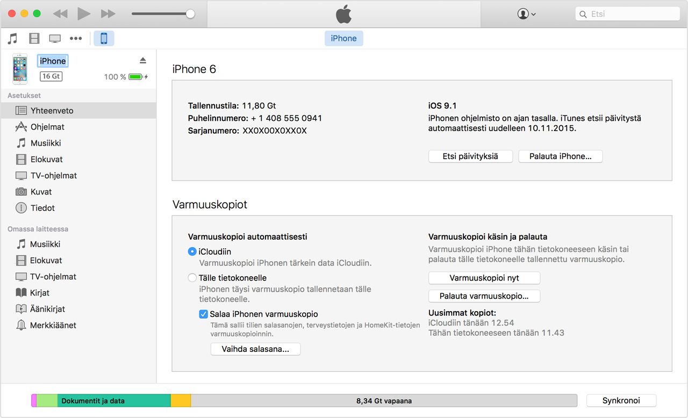Start playback with the play button
The height and width of the screenshot is (418, 688).
click(84, 14)
